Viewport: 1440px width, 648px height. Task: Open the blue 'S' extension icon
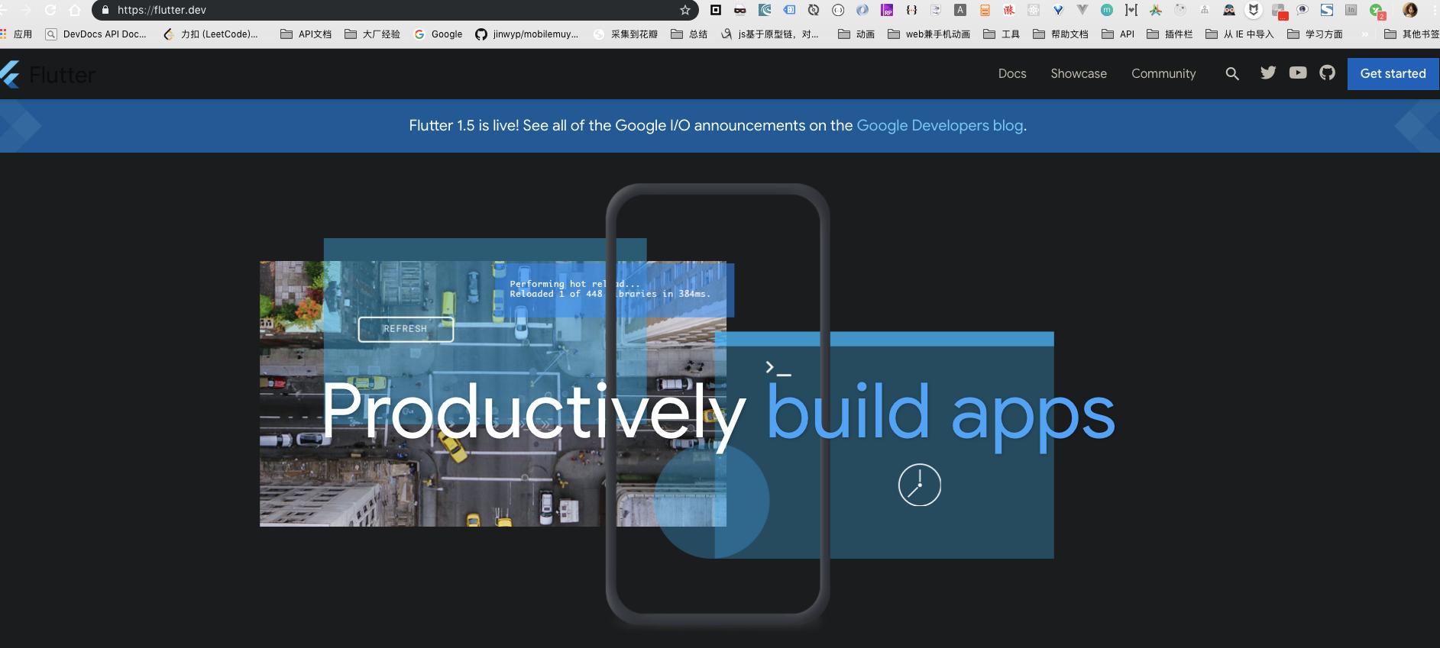(1327, 10)
